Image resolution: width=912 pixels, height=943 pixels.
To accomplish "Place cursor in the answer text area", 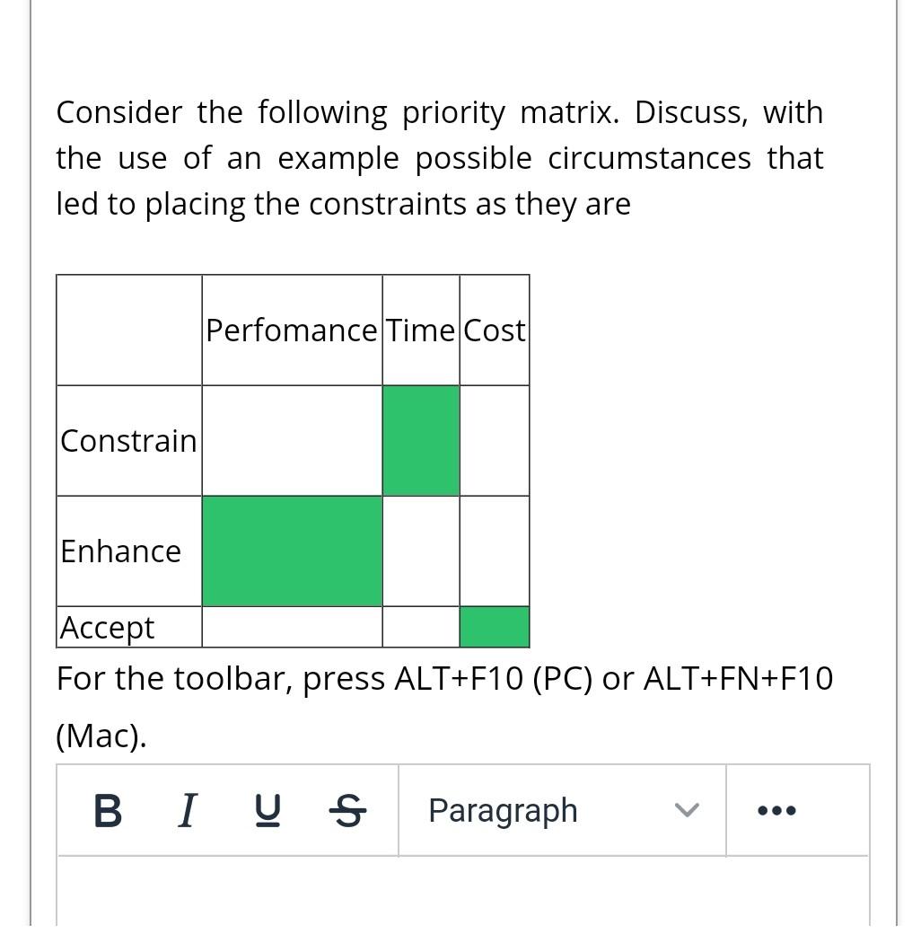I will (463, 898).
